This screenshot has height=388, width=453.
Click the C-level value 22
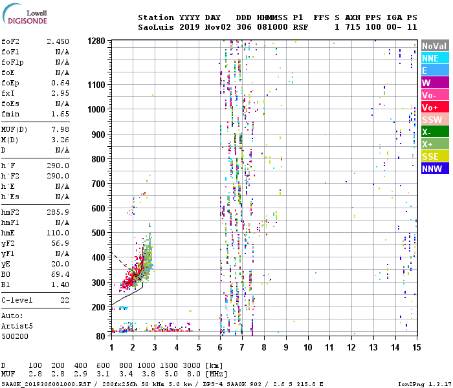[x=65, y=301]
